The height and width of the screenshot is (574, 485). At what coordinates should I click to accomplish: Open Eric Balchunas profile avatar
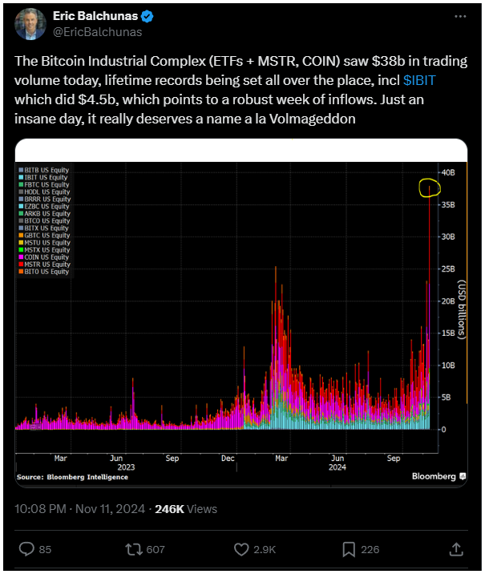(30, 24)
